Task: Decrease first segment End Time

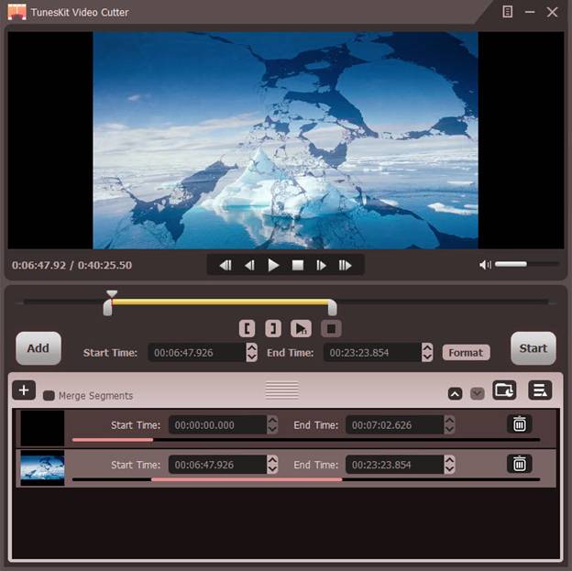Action: pos(449,430)
